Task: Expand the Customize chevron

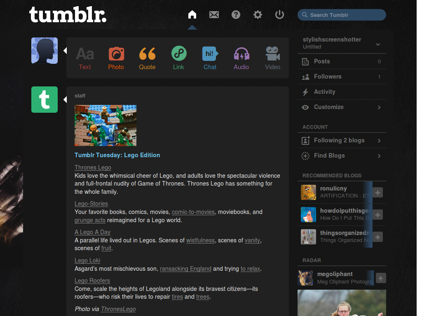Action: (x=379, y=107)
